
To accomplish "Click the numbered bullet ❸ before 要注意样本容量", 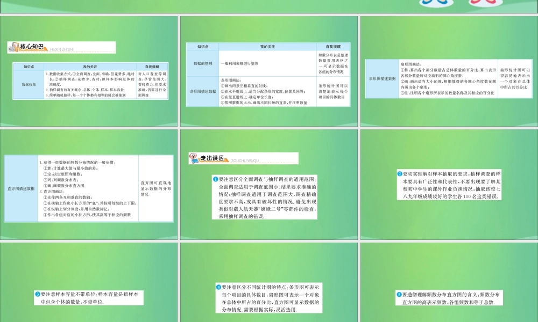I will [38, 294].
